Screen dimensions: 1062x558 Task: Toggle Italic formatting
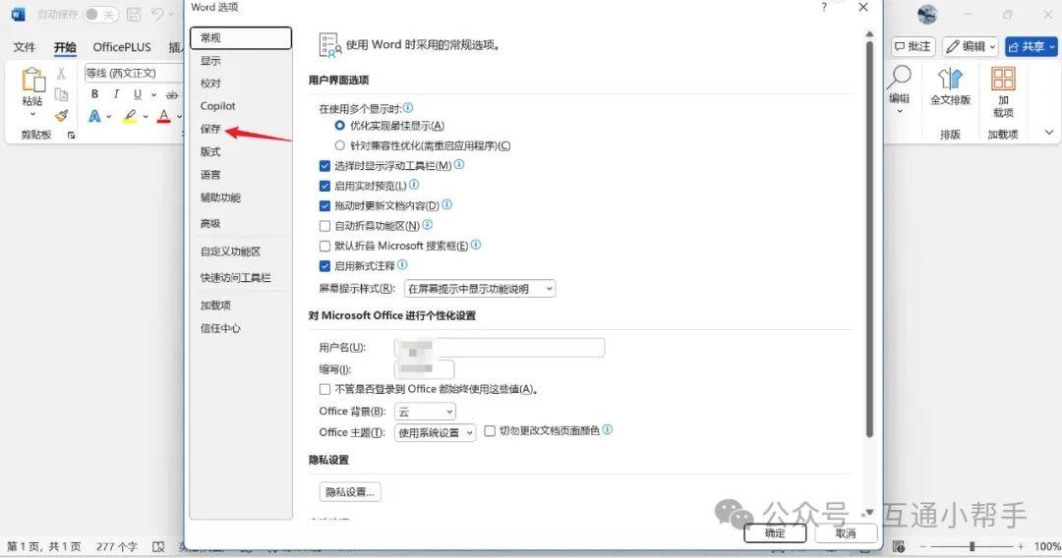[x=116, y=94]
